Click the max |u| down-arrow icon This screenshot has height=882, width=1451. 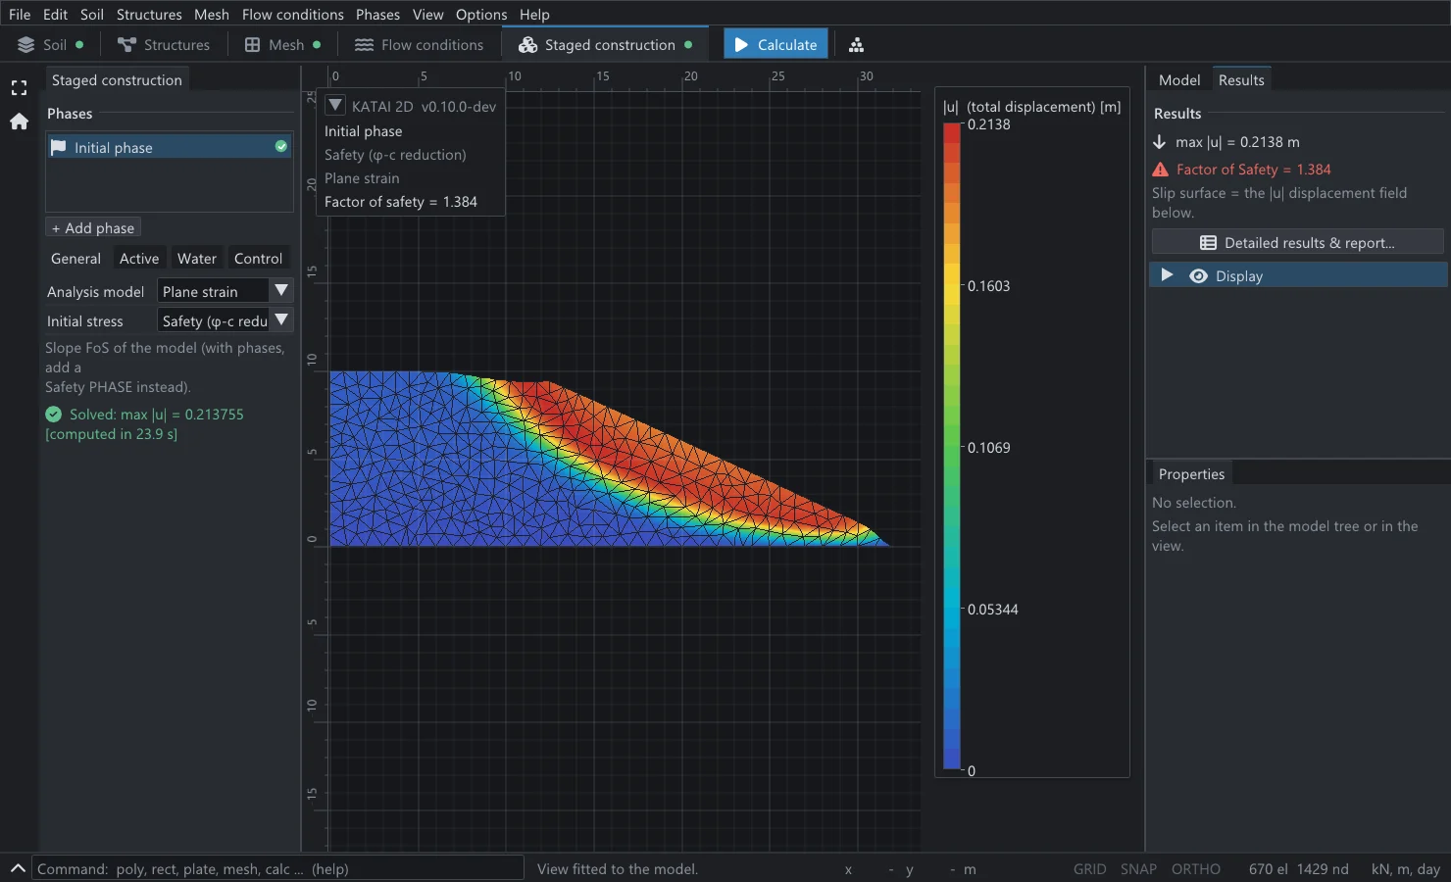1160,142
